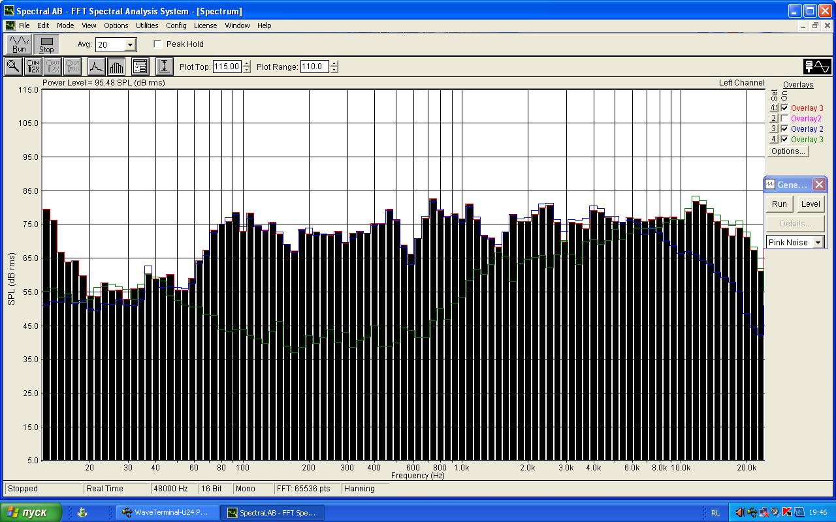Open the plot settings dialog icon
Viewport: 836px width, 522px height.
click(140, 66)
